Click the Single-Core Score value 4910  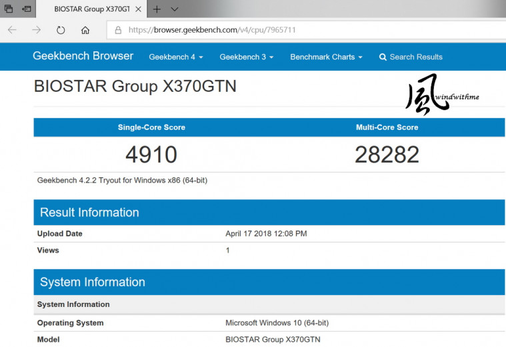coord(151,155)
